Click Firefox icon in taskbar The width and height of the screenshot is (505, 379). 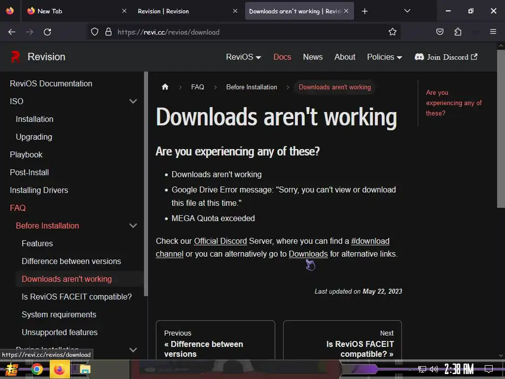click(60, 369)
